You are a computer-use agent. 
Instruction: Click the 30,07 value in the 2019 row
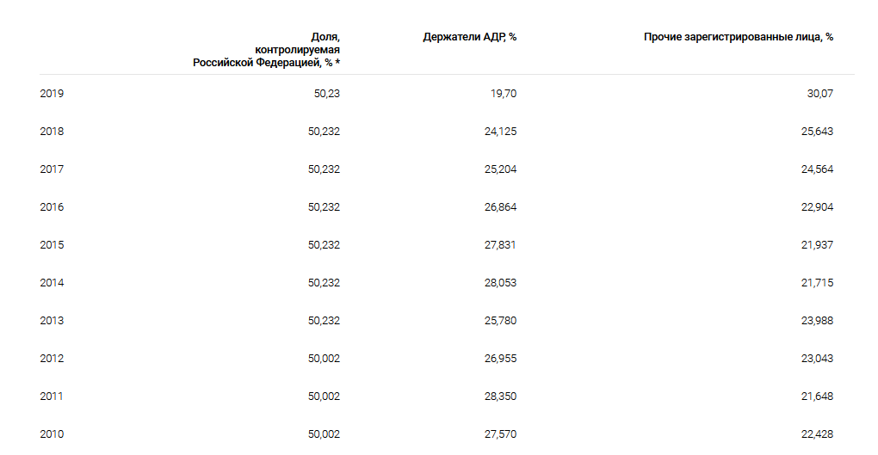pyautogui.click(x=819, y=94)
